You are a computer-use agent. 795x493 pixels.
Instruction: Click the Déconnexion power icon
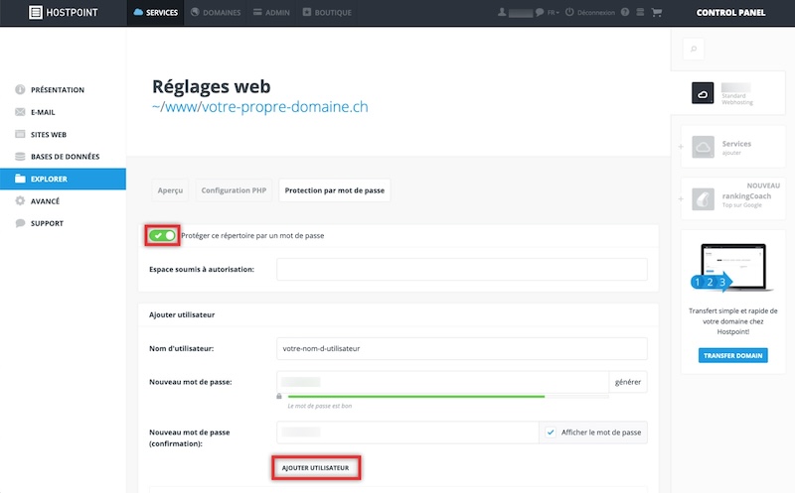pyautogui.click(x=569, y=12)
